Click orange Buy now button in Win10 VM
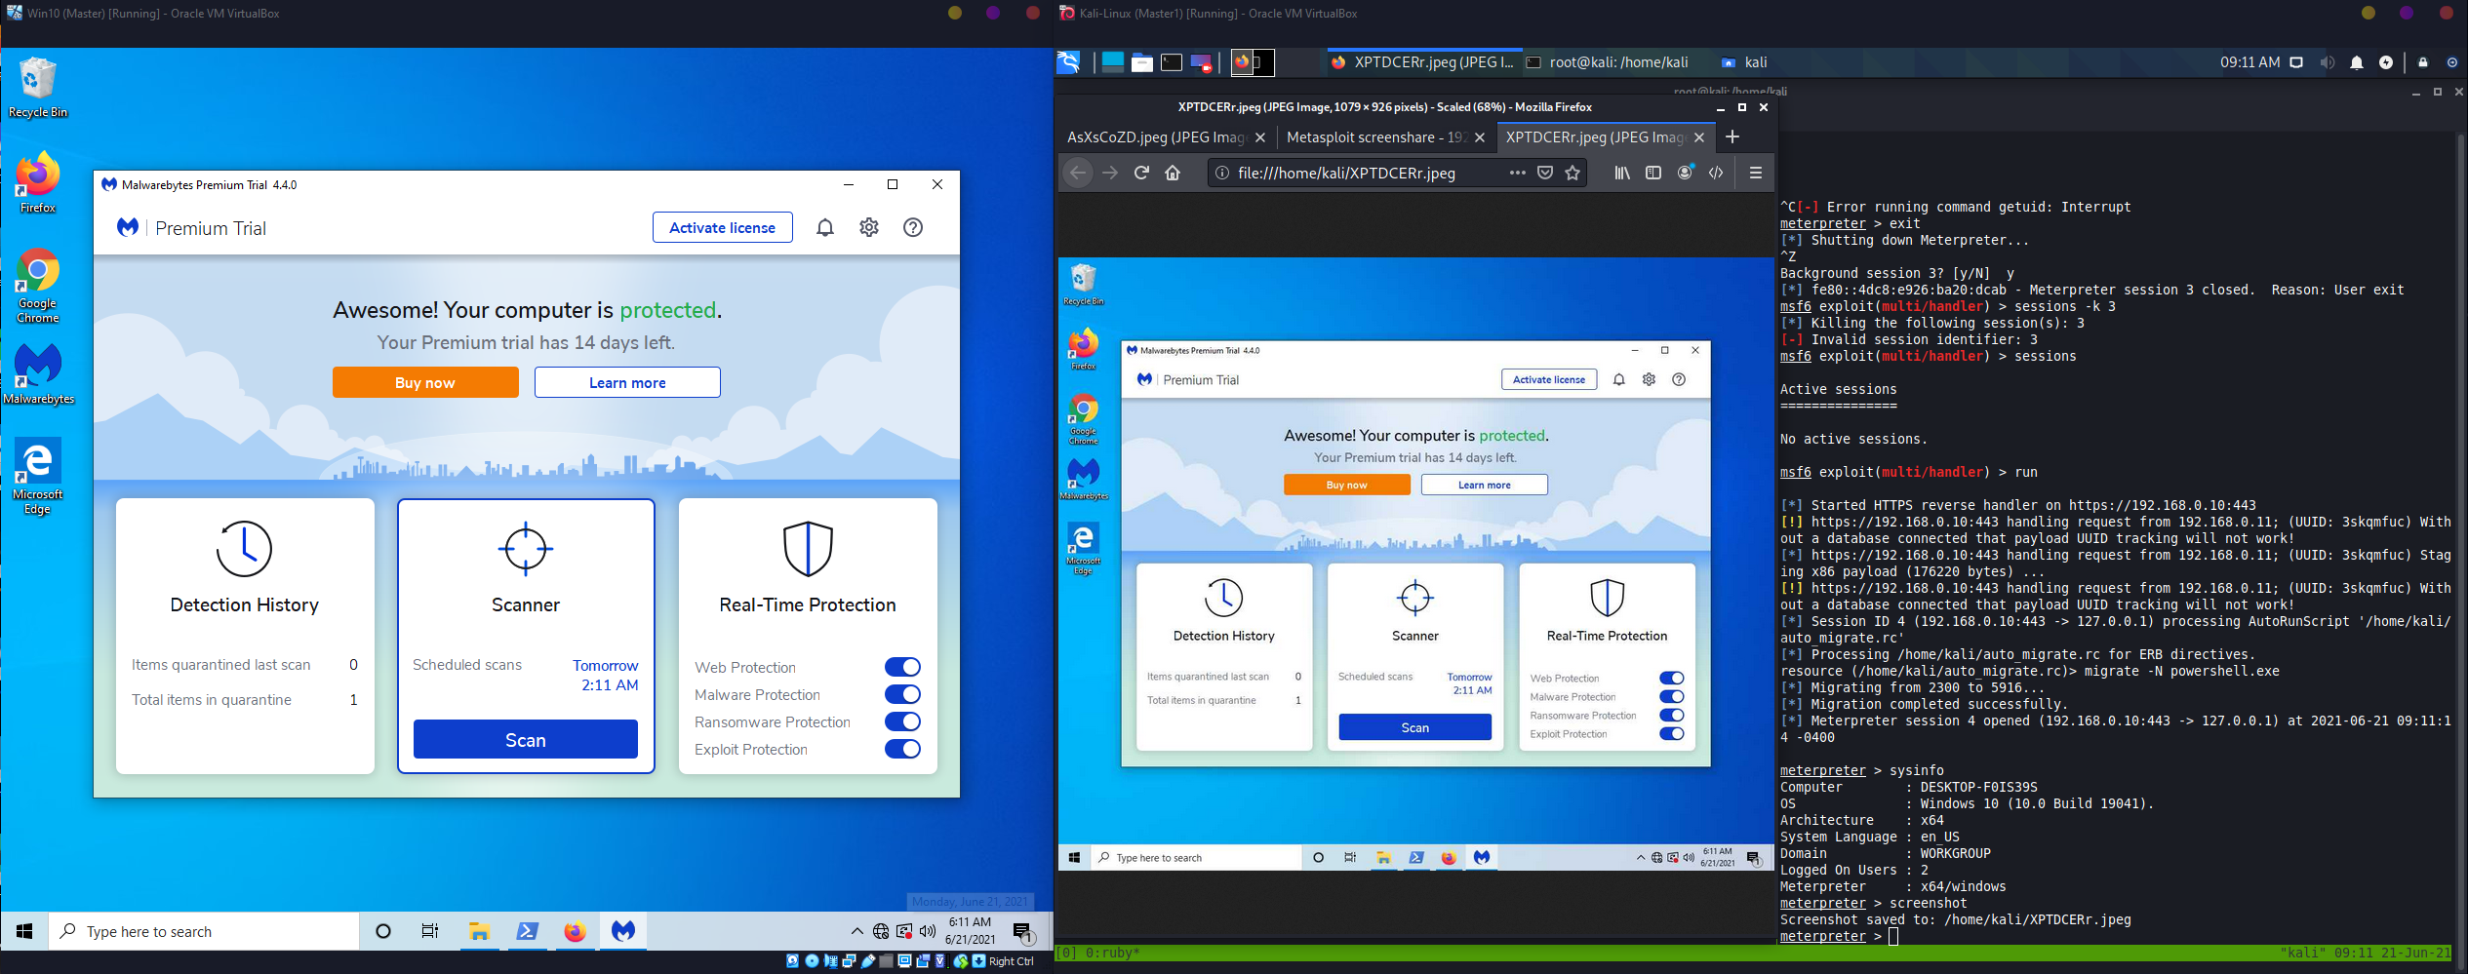2468x974 pixels. point(425,382)
